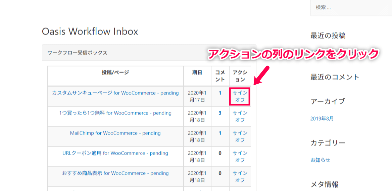
Task: Click due date 2020年1月18日 in the おすすめ商品表示 row
Action: click(197, 176)
